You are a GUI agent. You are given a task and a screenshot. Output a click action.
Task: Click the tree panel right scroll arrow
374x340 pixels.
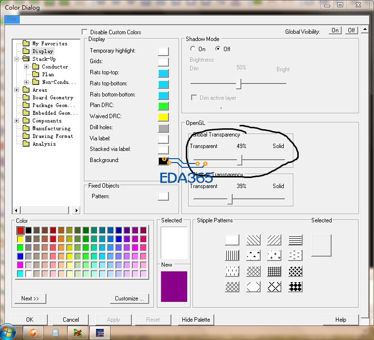pyautogui.click(x=76, y=210)
